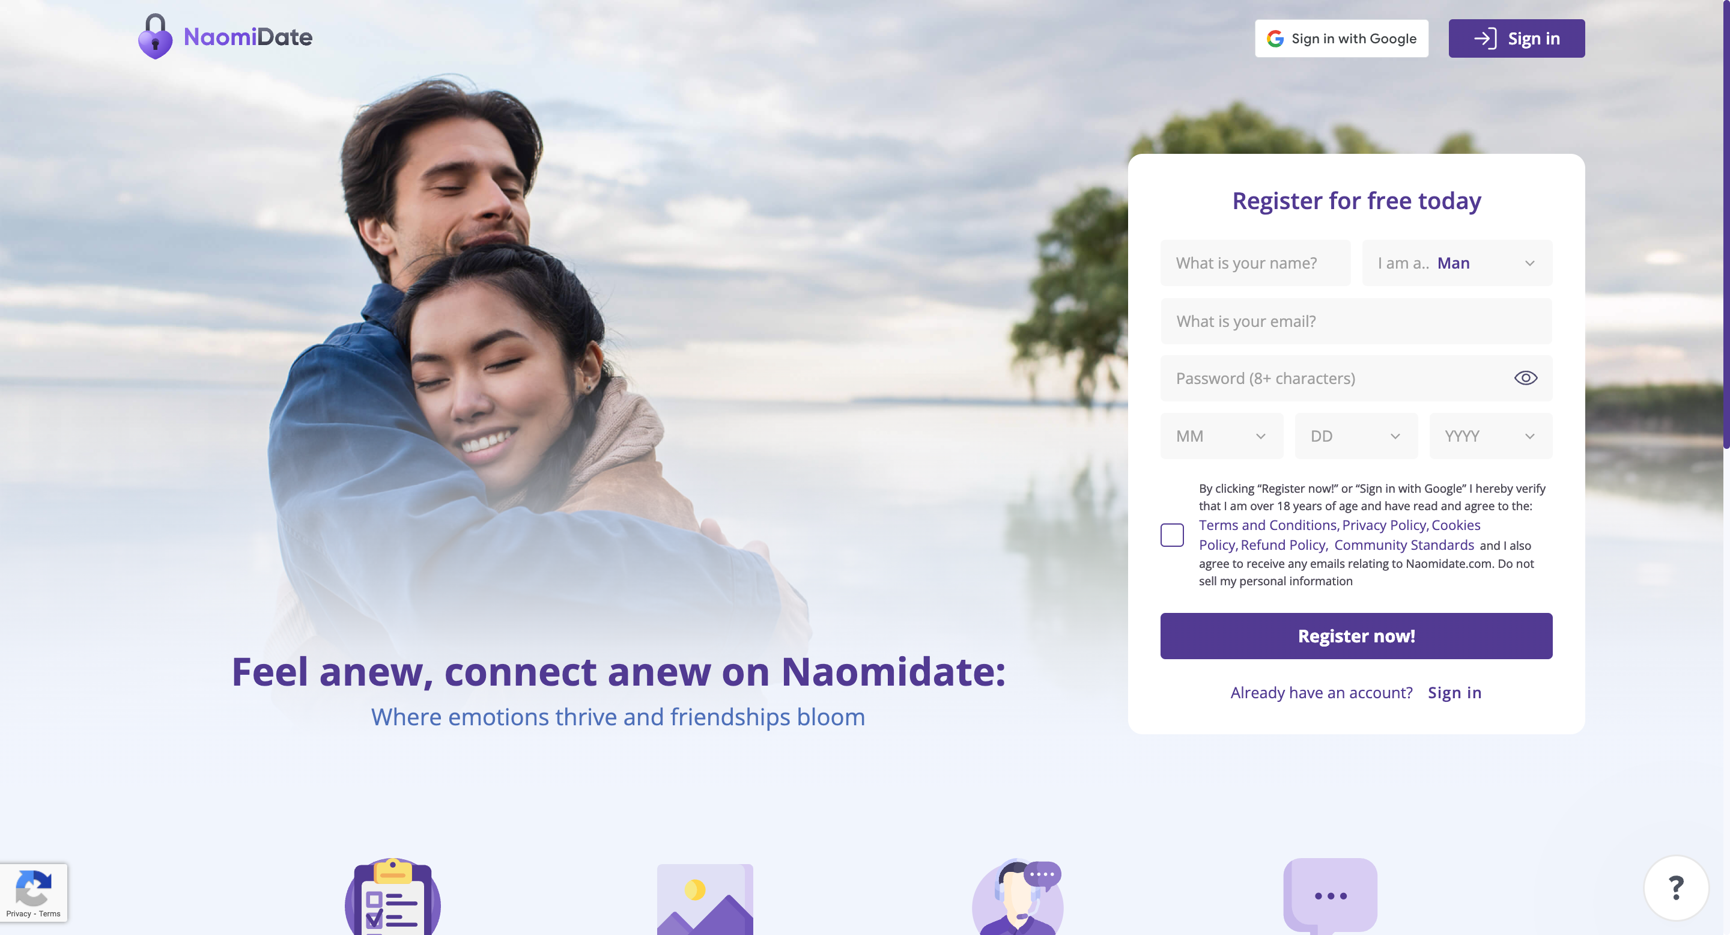Click the top Sign in button

pyautogui.click(x=1516, y=39)
